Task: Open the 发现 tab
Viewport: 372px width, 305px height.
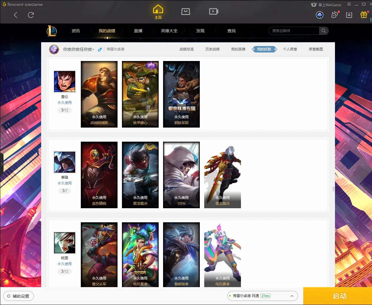Action: [x=200, y=31]
